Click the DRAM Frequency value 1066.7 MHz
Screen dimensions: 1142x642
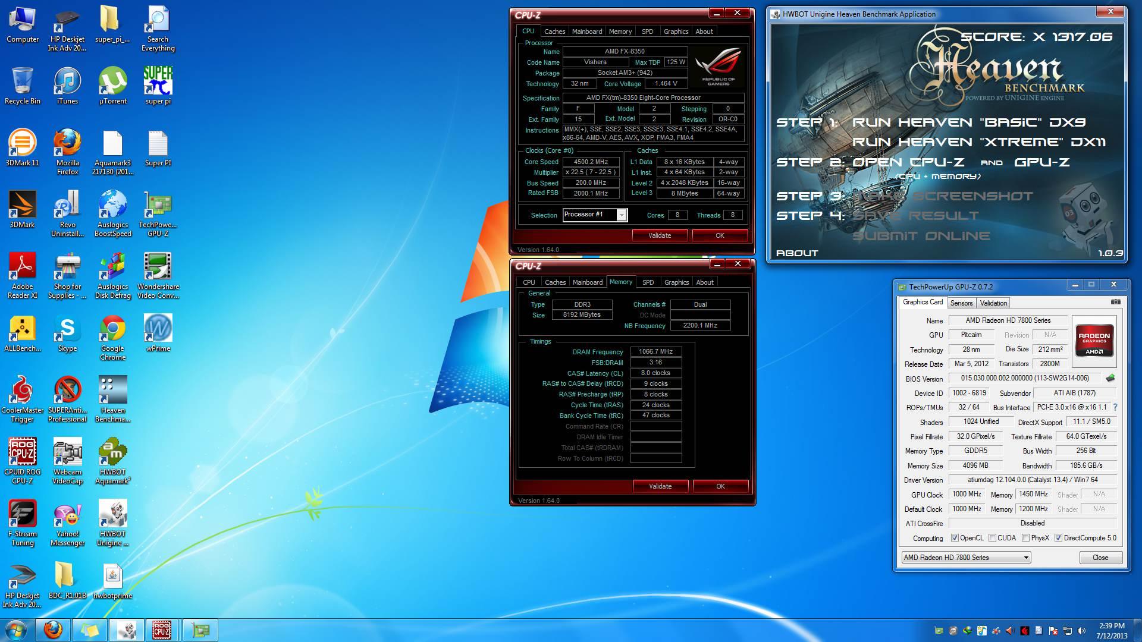[655, 352]
